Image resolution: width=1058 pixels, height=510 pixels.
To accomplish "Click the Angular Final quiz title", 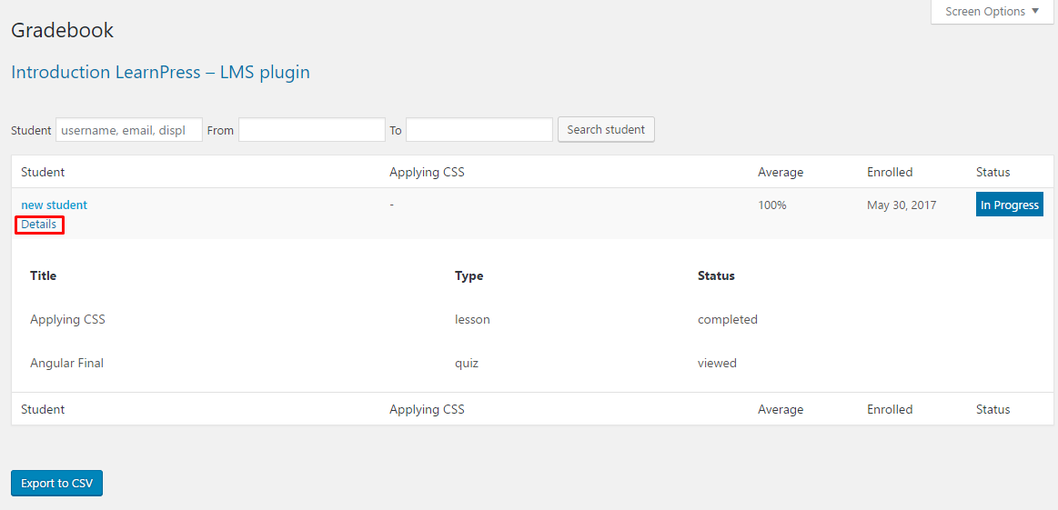I will [x=66, y=363].
